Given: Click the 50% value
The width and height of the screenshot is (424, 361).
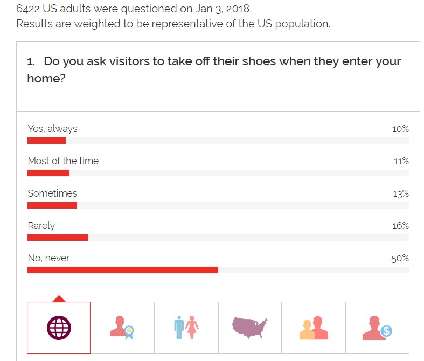Looking at the screenshot, I should click(400, 259).
